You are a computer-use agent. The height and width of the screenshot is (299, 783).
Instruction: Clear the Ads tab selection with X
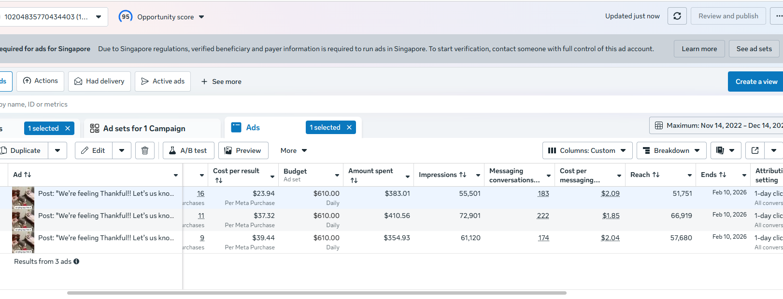coord(349,127)
